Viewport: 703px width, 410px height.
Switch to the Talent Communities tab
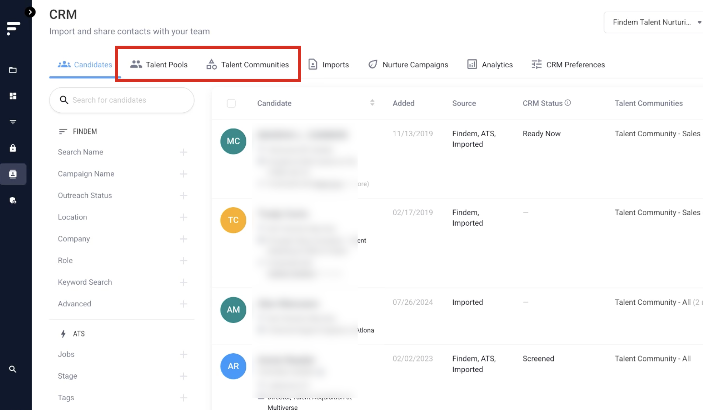click(248, 64)
